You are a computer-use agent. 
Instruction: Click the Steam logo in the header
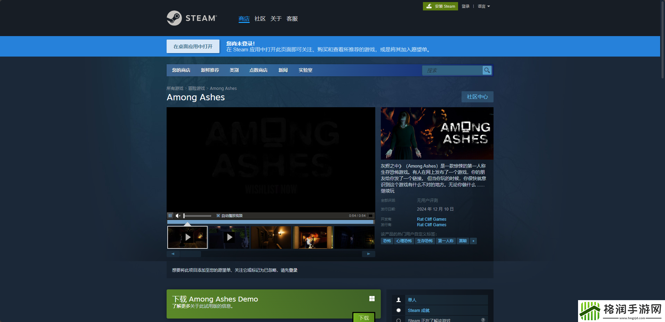pyautogui.click(x=192, y=18)
